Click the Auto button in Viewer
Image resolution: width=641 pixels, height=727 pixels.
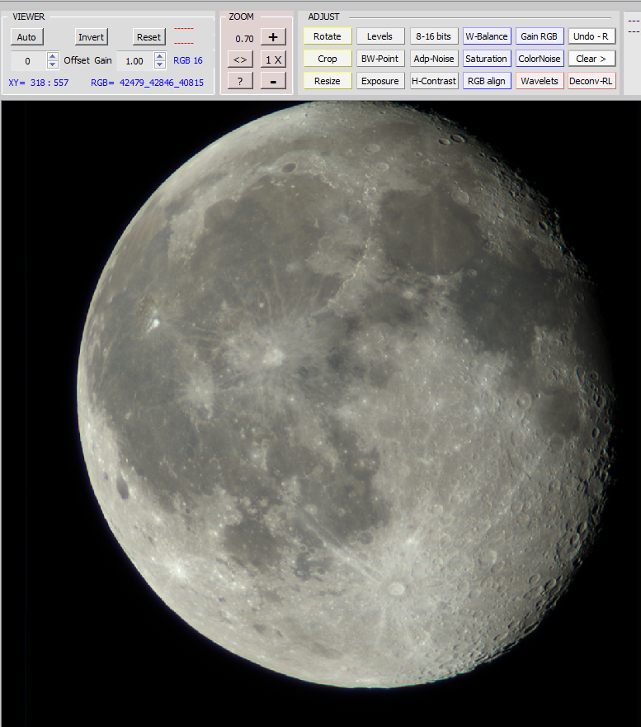pos(26,37)
